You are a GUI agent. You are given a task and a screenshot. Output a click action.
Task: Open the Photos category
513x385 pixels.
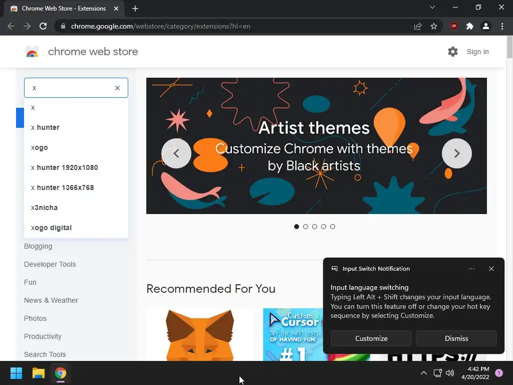point(35,318)
